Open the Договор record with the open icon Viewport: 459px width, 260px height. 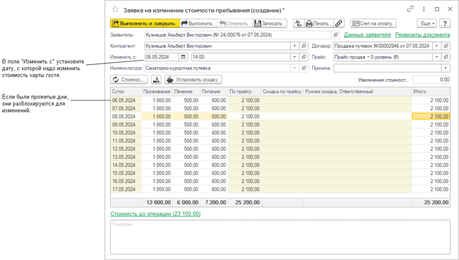click(x=446, y=46)
